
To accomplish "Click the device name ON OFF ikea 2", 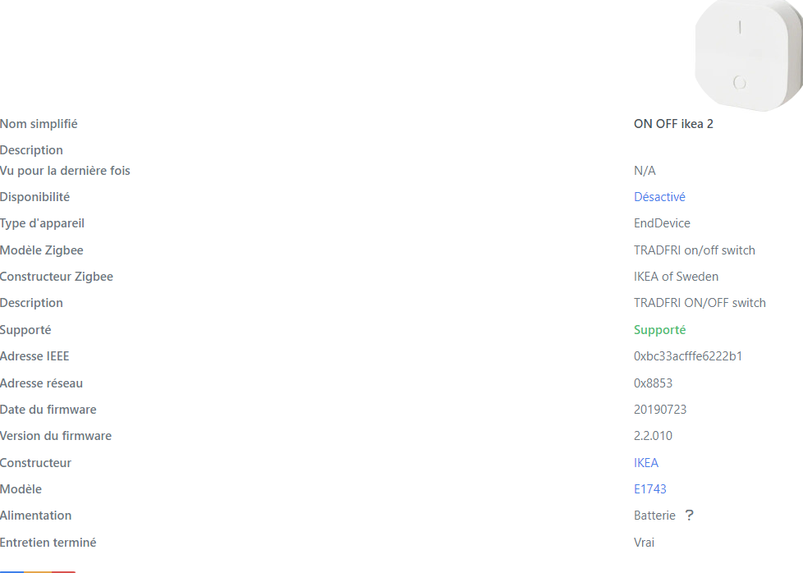I will pos(679,124).
